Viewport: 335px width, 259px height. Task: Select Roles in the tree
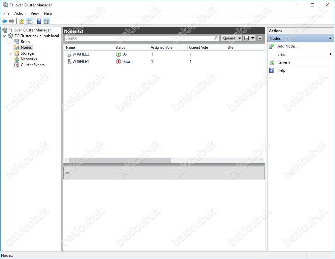pos(25,42)
